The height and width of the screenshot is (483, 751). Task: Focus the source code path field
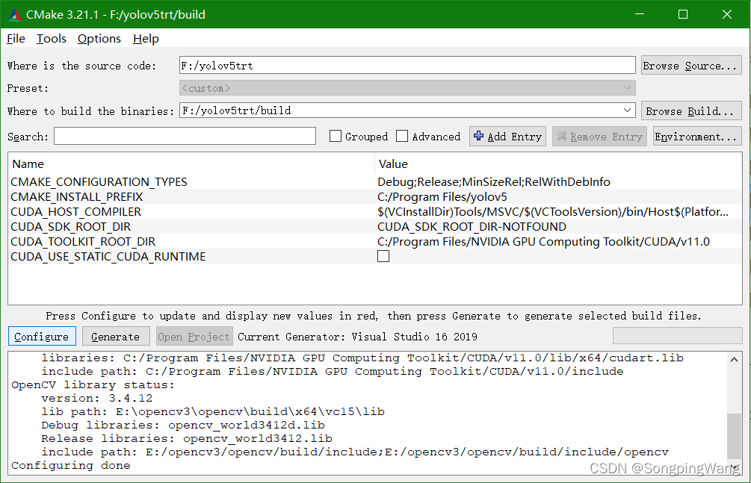click(x=407, y=66)
